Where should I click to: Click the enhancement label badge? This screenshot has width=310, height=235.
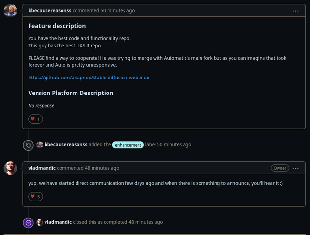128,145
